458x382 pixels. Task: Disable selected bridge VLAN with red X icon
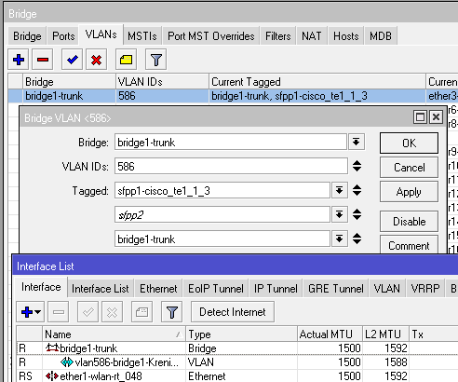coord(97,59)
